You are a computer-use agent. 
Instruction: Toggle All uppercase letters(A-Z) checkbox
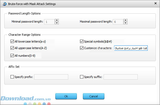12,48
